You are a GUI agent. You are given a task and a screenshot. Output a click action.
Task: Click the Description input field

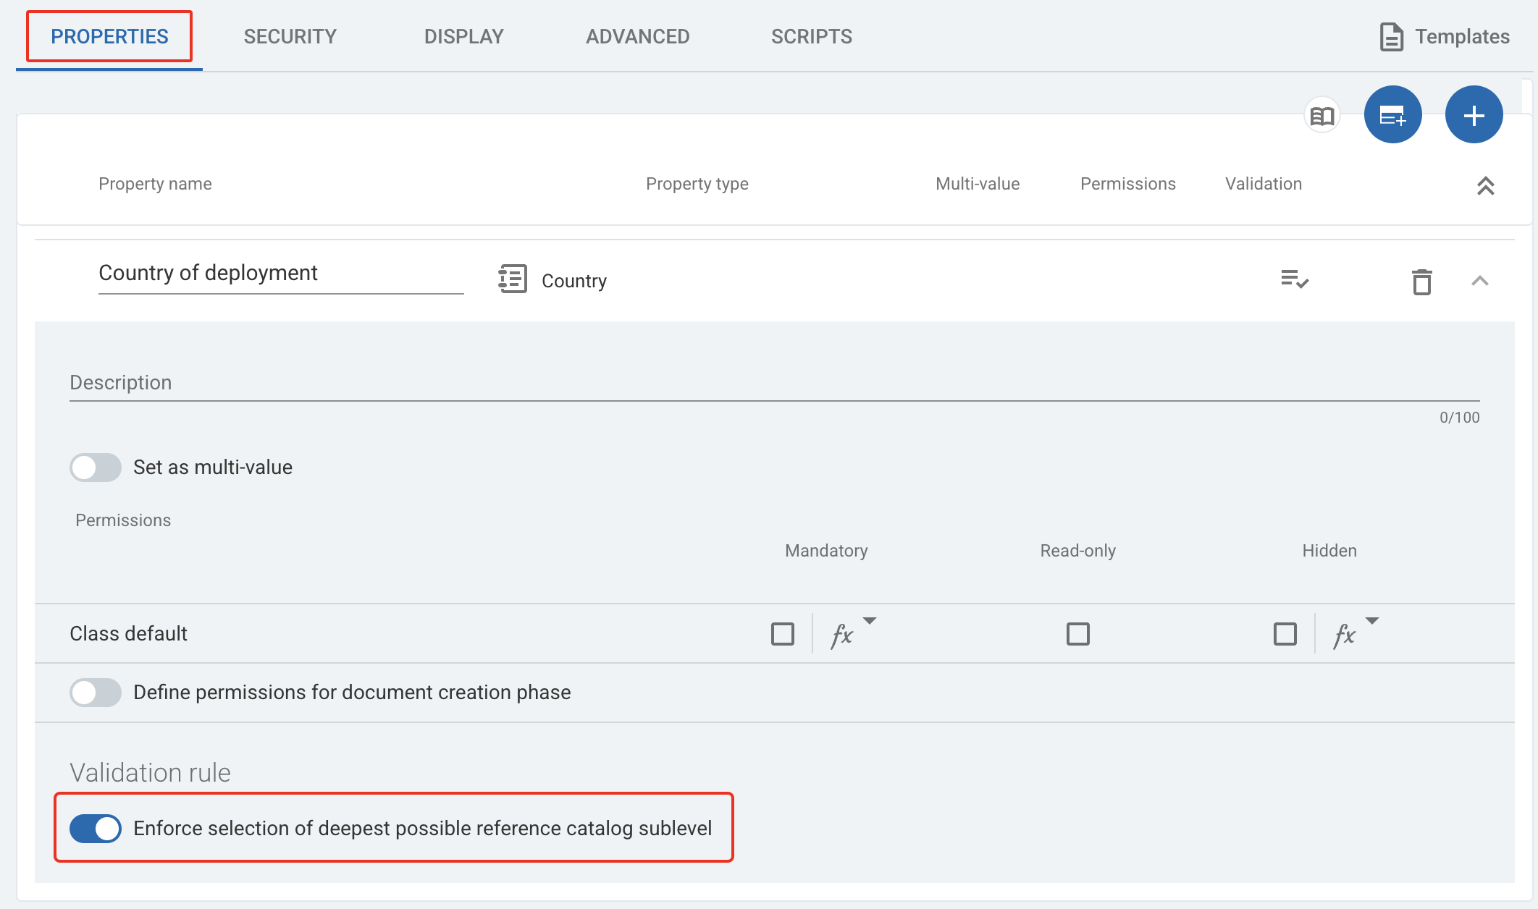tap(775, 383)
